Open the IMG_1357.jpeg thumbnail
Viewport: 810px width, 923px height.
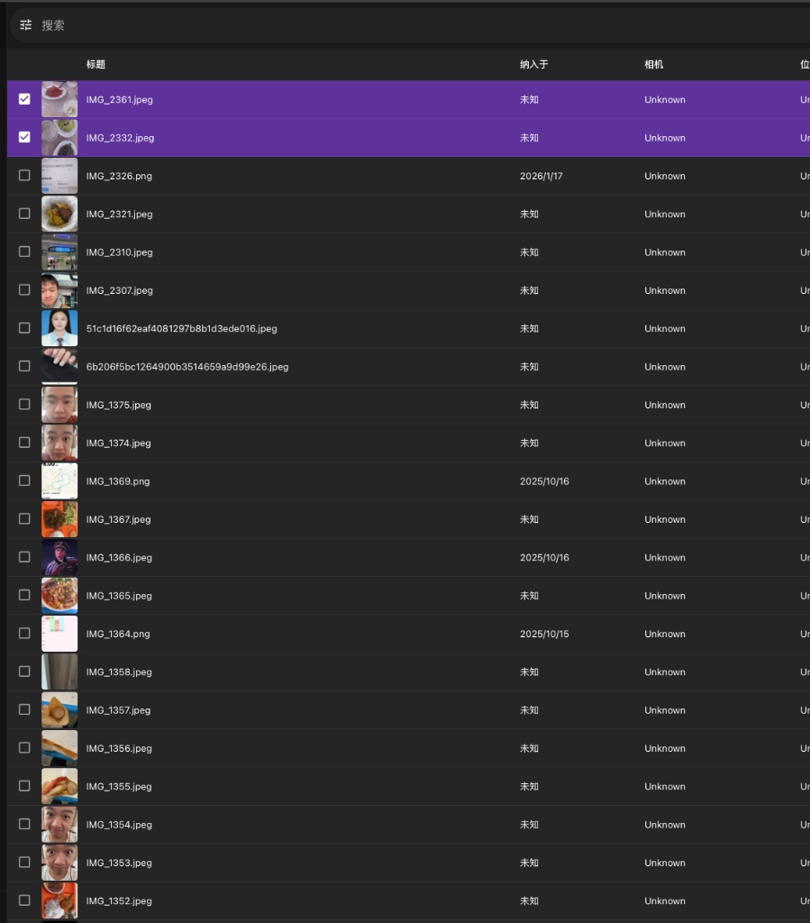pyautogui.click(x=59, y=710)
